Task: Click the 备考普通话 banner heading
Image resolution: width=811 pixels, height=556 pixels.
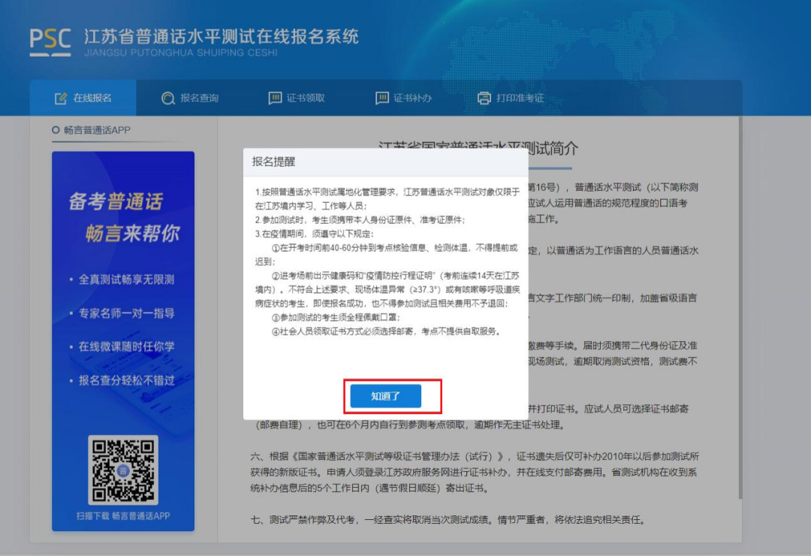Action: pos(115,201)
